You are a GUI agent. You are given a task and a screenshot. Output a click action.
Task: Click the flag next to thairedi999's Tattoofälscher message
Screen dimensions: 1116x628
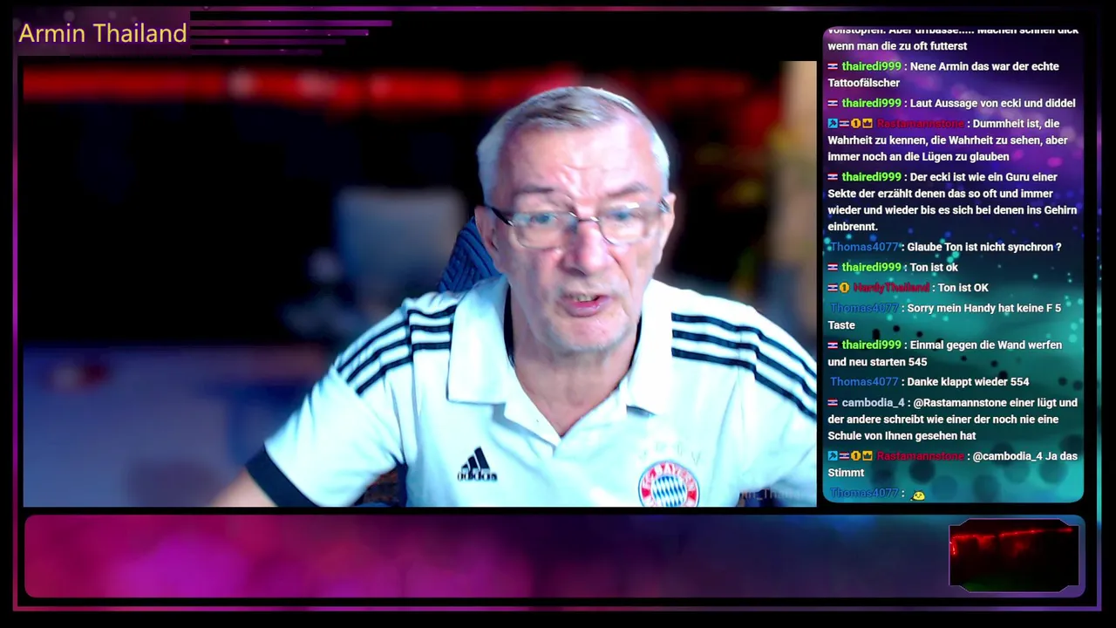[x=833, y=66]
